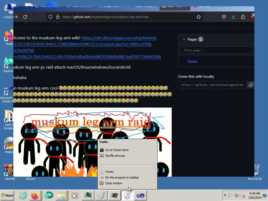This screenshot has width=268, height=201.
Task: Save page to Pocket icon
Action: tap(224, 17)
